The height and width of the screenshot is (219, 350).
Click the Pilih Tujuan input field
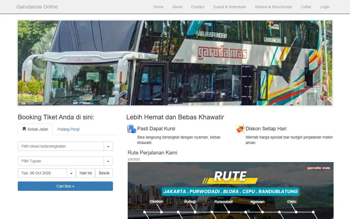(x=61, y=161)
